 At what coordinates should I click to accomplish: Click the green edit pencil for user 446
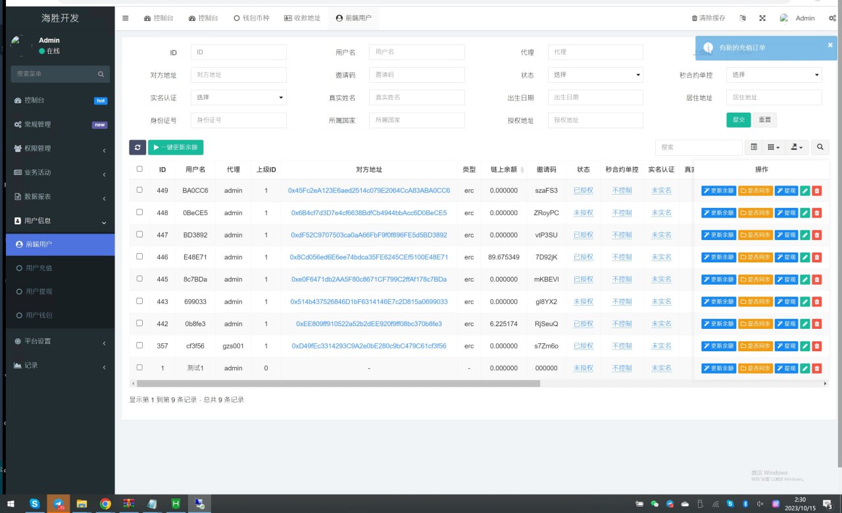(x=805, y=257)
